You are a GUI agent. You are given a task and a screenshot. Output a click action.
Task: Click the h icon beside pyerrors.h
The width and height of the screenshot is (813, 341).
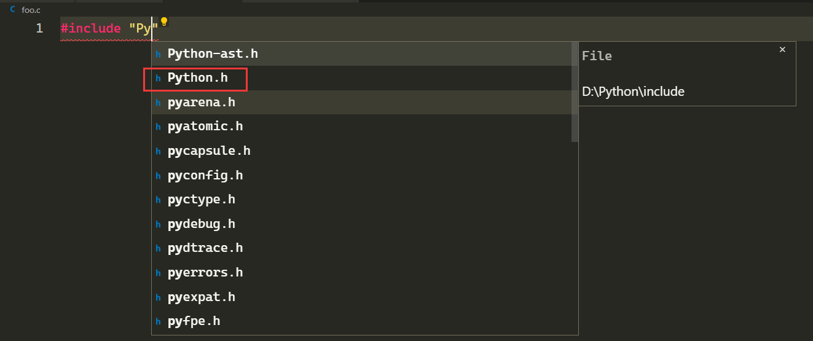158,273
